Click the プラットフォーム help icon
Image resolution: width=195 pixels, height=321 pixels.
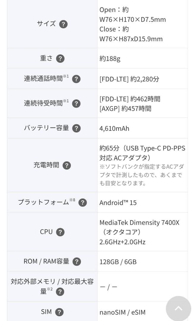[x=82, y=202]
